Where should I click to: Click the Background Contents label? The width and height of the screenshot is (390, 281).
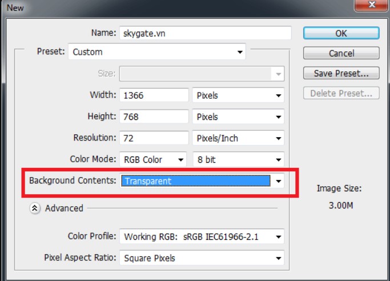coord(73,180)
